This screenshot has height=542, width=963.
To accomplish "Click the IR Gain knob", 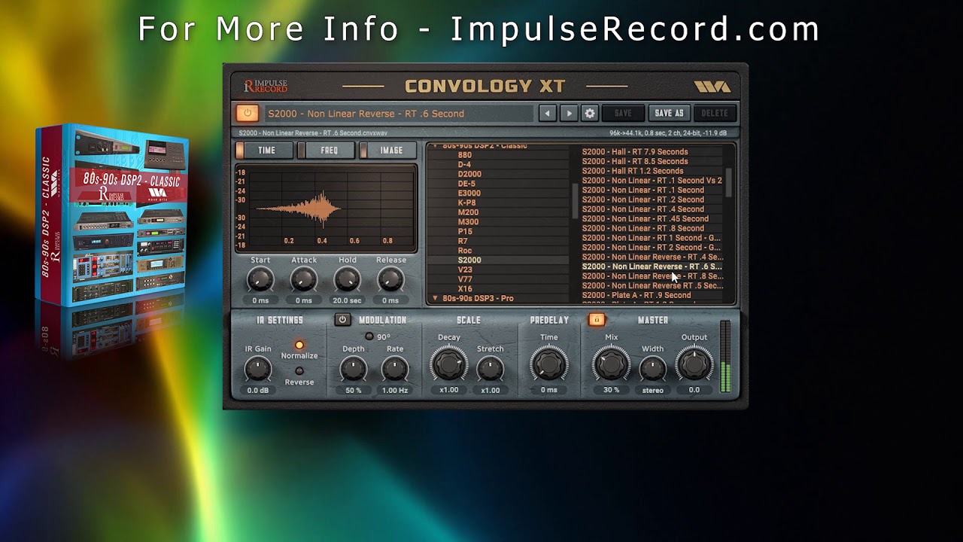I will pos(258,369).
